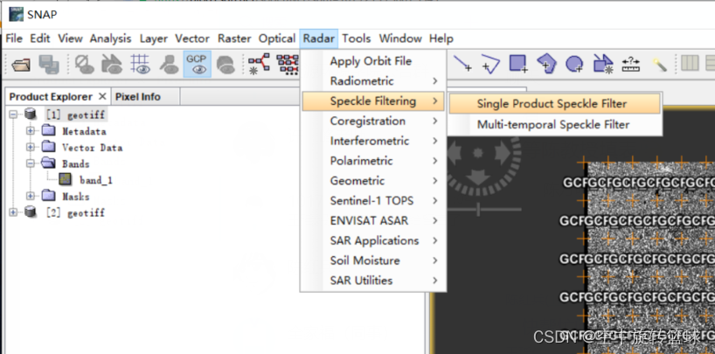Open the File menu
This screenshot has width=715, height=354.
pos(14,38)
